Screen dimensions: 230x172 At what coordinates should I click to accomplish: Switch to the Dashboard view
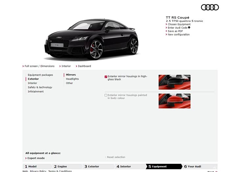84,66
